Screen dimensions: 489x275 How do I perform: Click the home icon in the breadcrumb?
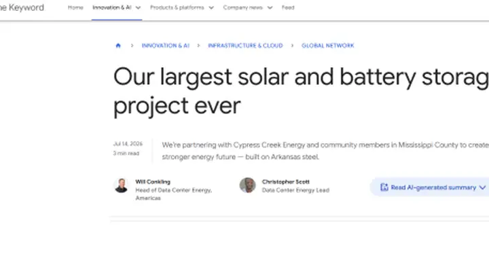(x=118, y=45)
